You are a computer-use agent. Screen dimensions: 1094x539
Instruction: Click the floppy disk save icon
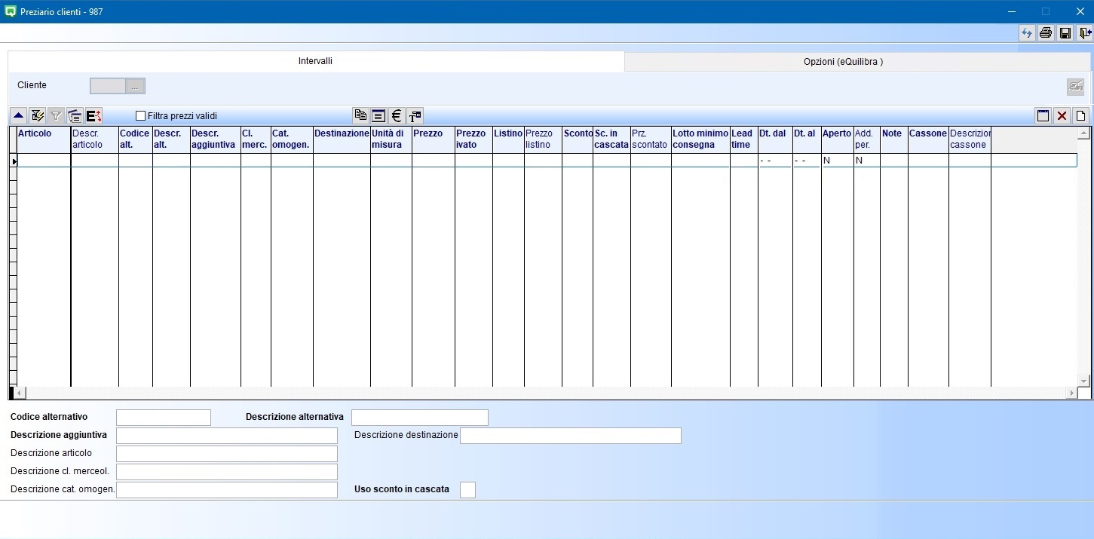(x=1065, y=33)
